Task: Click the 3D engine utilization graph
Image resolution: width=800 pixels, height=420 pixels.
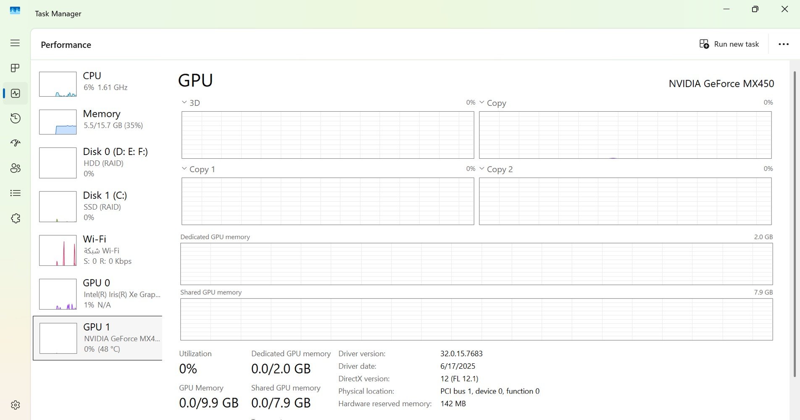Action: pos(328,135)
